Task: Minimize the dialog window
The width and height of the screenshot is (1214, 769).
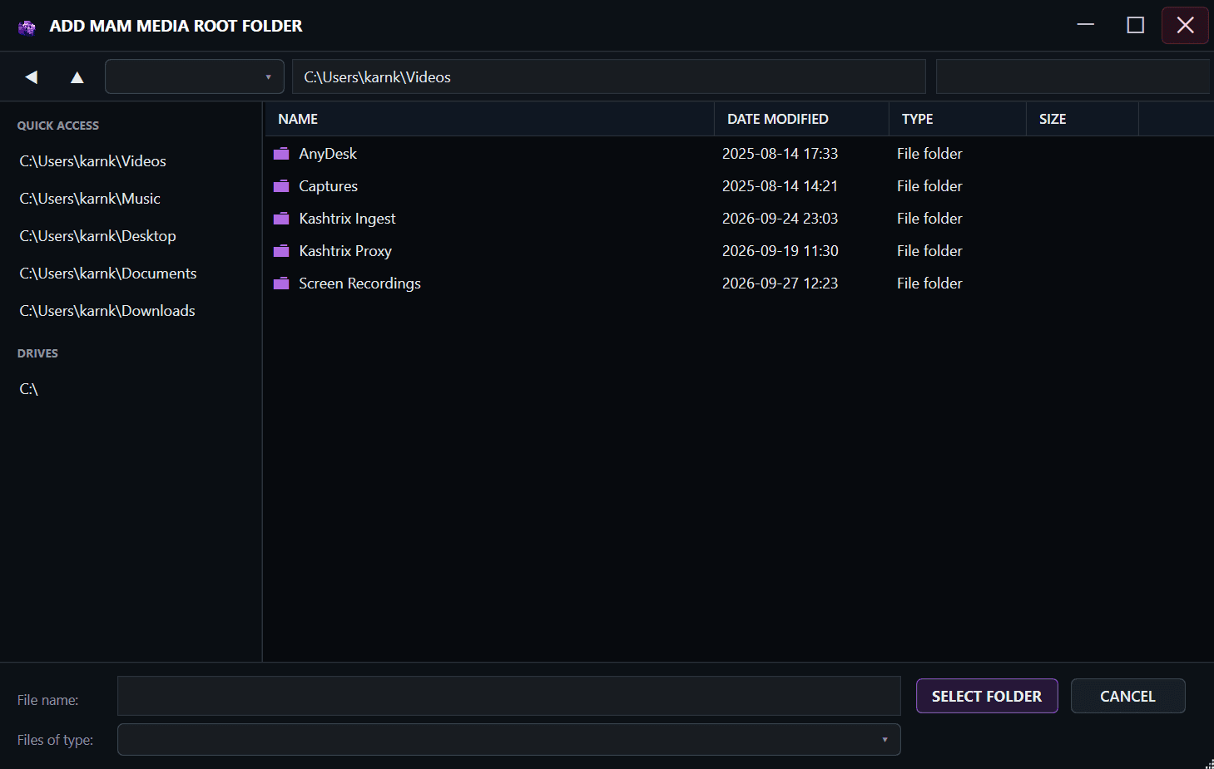Action: (x=1086, y=25)
